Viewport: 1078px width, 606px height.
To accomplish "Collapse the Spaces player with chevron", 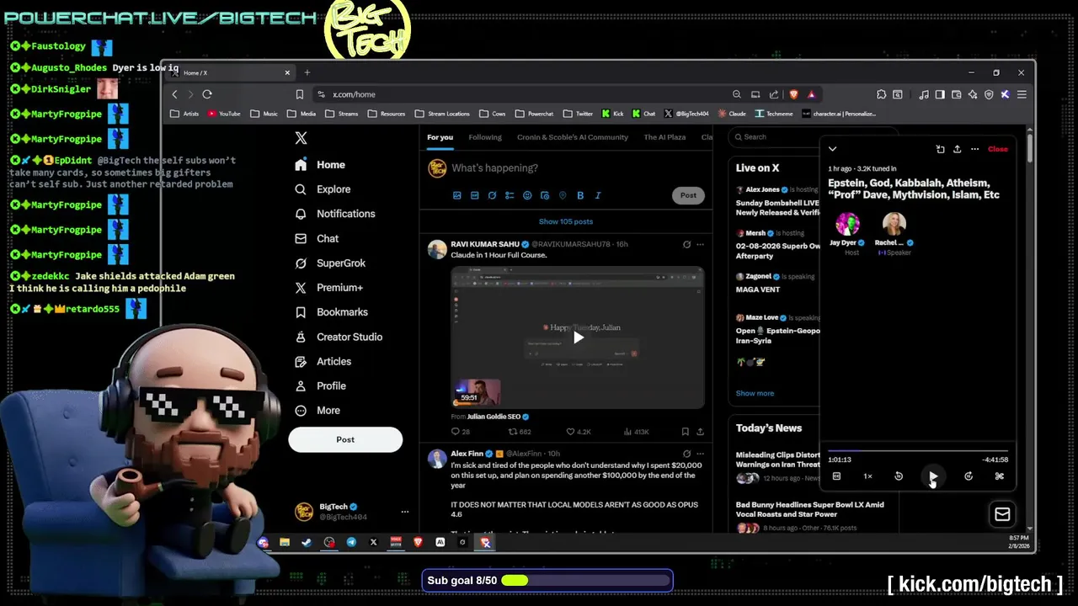I will coord(832,149).
